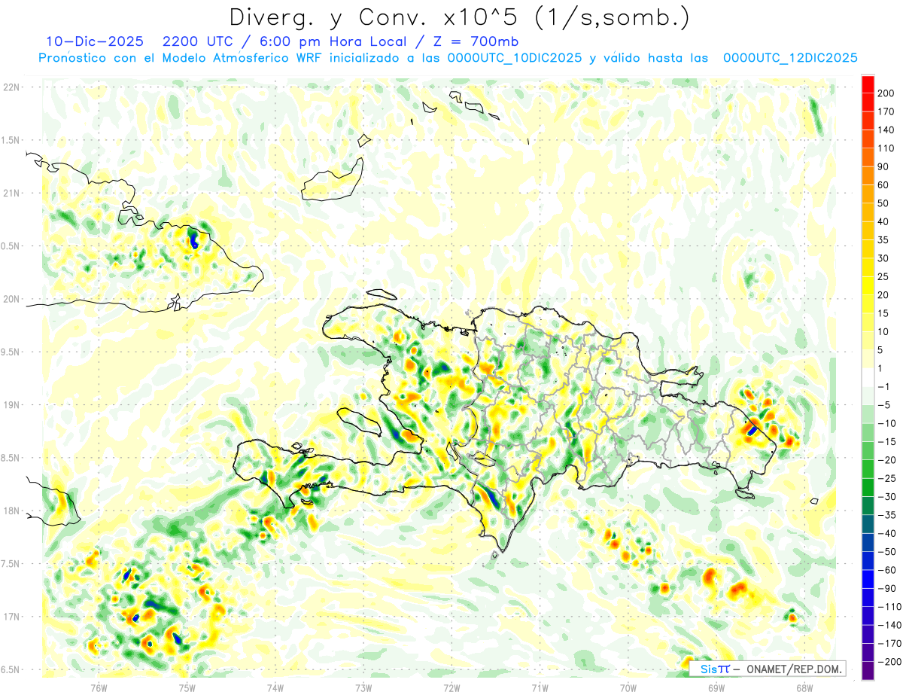Click the positive '15' color scale value

[x=883, y=313]
